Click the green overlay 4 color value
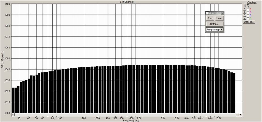The width and height of the screenshot is (262, 122). (x=250, y=18)
